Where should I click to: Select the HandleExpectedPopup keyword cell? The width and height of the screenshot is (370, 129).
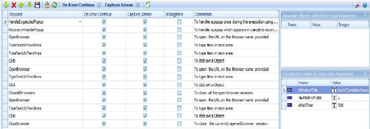(x=45, y=22)
